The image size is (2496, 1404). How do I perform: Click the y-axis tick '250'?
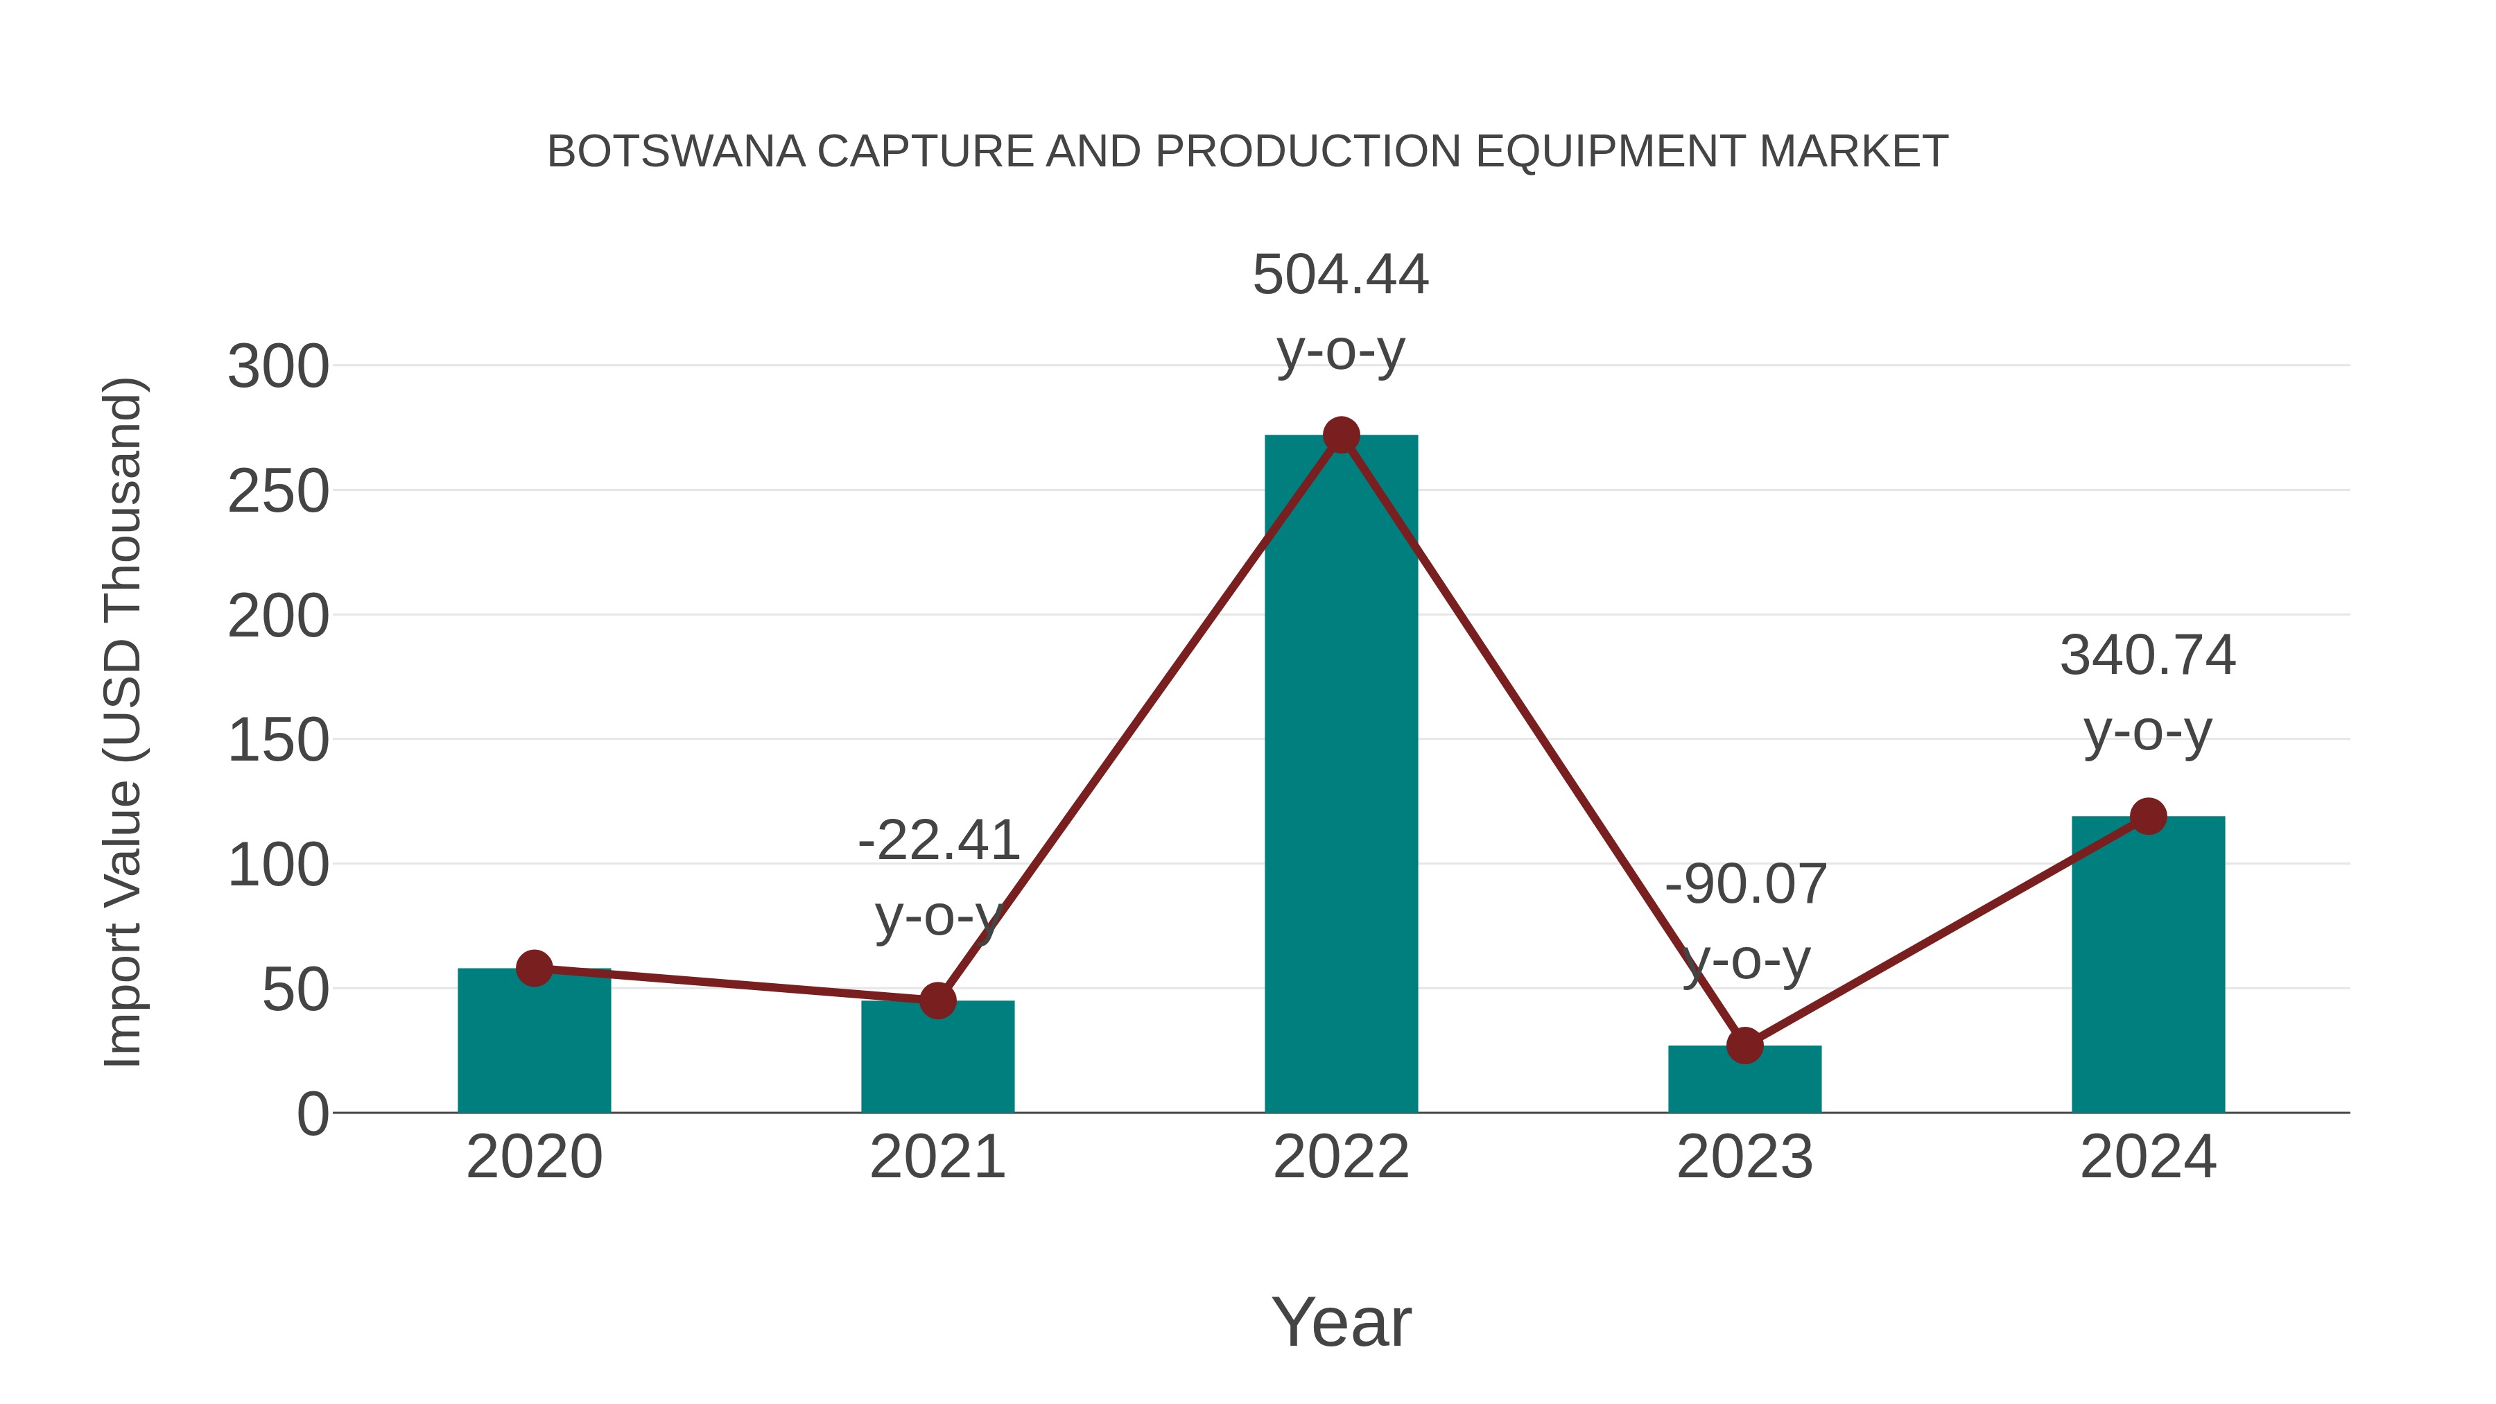(x=278, y=492)
